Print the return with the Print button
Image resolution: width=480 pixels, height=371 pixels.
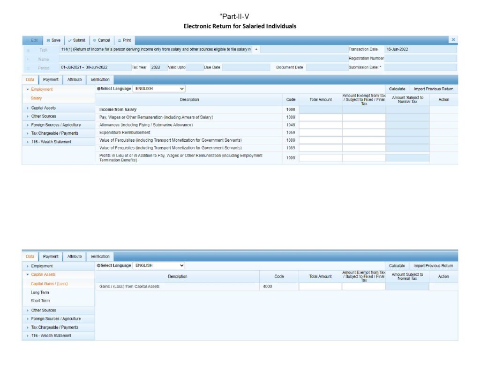pos(124,40)
